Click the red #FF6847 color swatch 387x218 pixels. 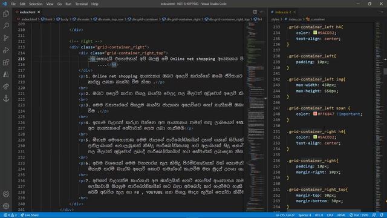[315, 114]
